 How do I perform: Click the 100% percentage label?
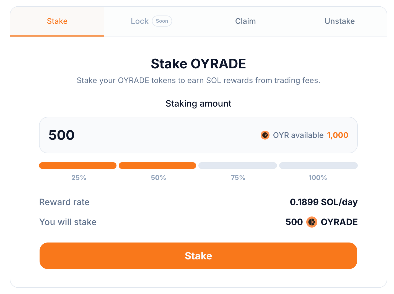click(x=318, y=178)
